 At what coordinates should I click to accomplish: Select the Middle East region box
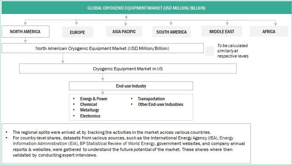[x=221, y=31]
